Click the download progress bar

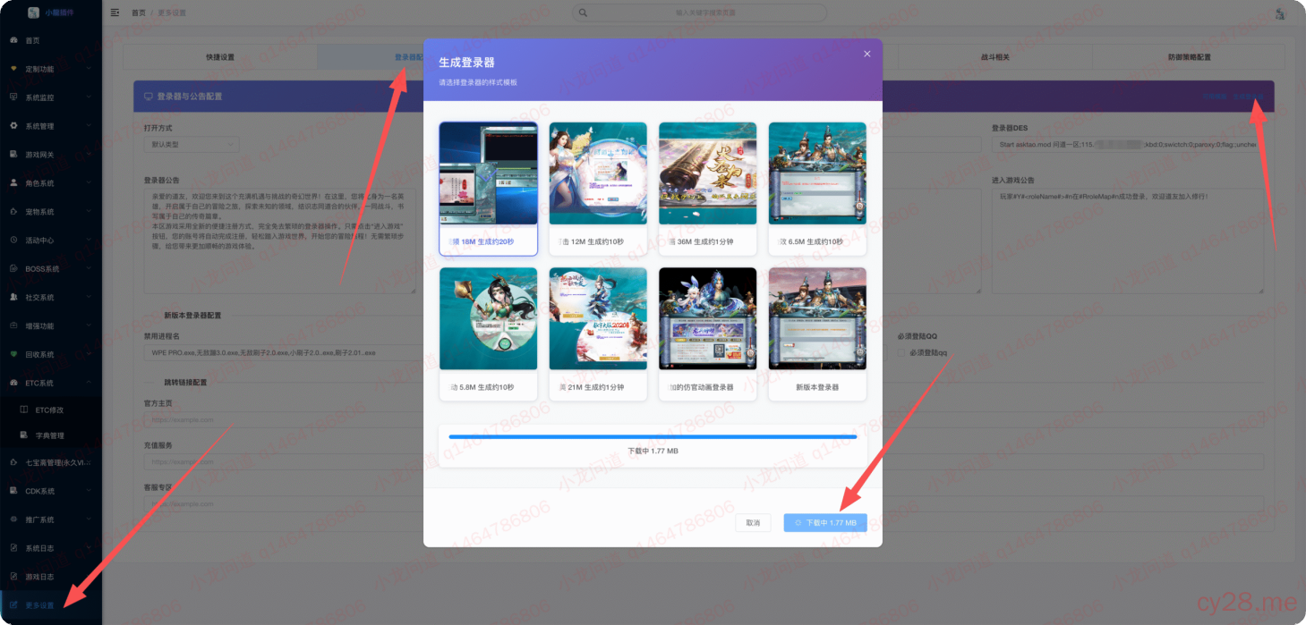click(652, 435)
